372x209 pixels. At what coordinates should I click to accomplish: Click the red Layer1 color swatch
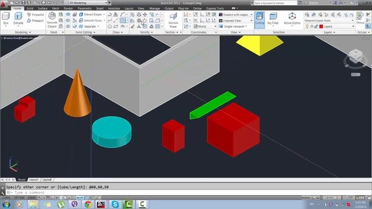pos(321,26)
